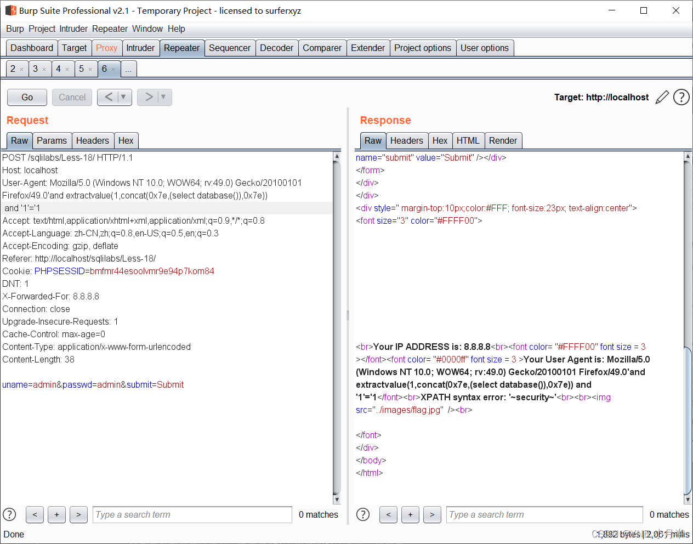693x544 pixels.
Task: Focus the request search term field
Action: click(192, 514)
